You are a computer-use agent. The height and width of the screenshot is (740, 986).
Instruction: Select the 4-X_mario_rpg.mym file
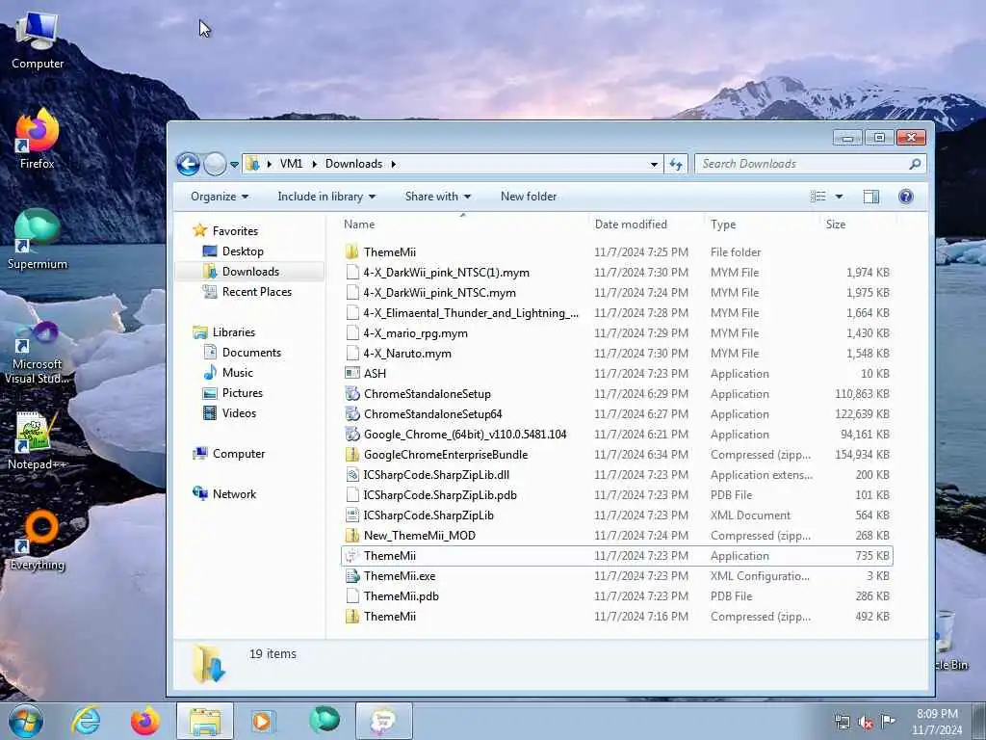pos(617,333)
